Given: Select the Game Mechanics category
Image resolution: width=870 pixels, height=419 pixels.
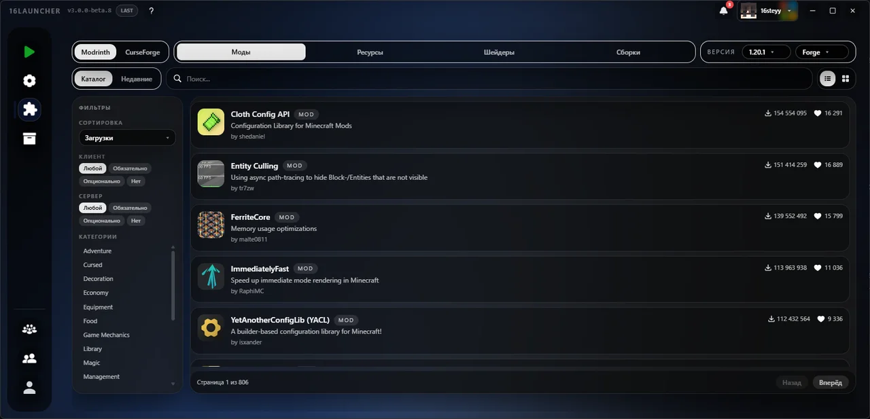Looking at the screenshot, I should [107, 335].
